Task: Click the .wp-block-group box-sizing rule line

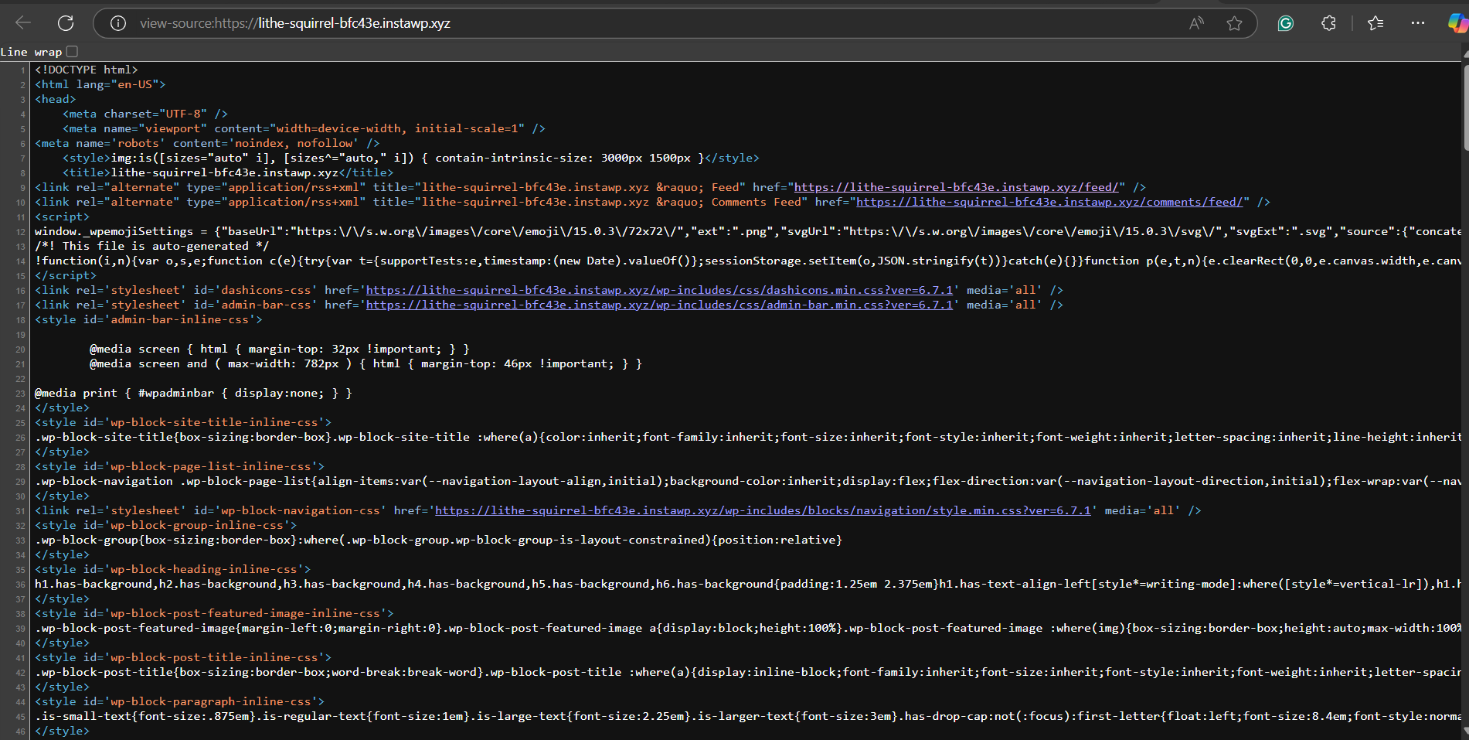Action: [x=438, y=540]
